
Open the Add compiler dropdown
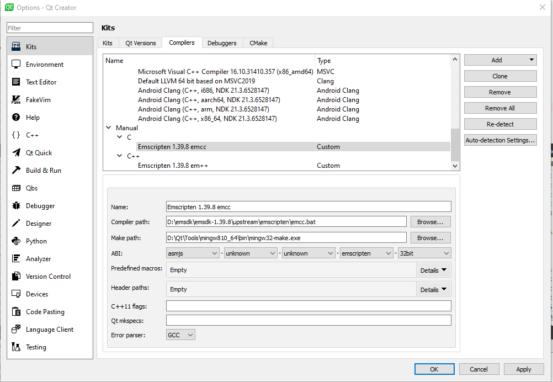[x=499, y=60]
